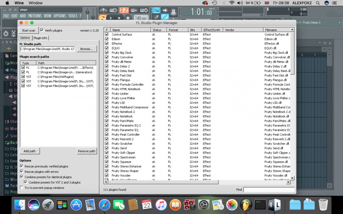Open FaceTime from the Dock
Screen dimensions: 343x214
(119, 205)
